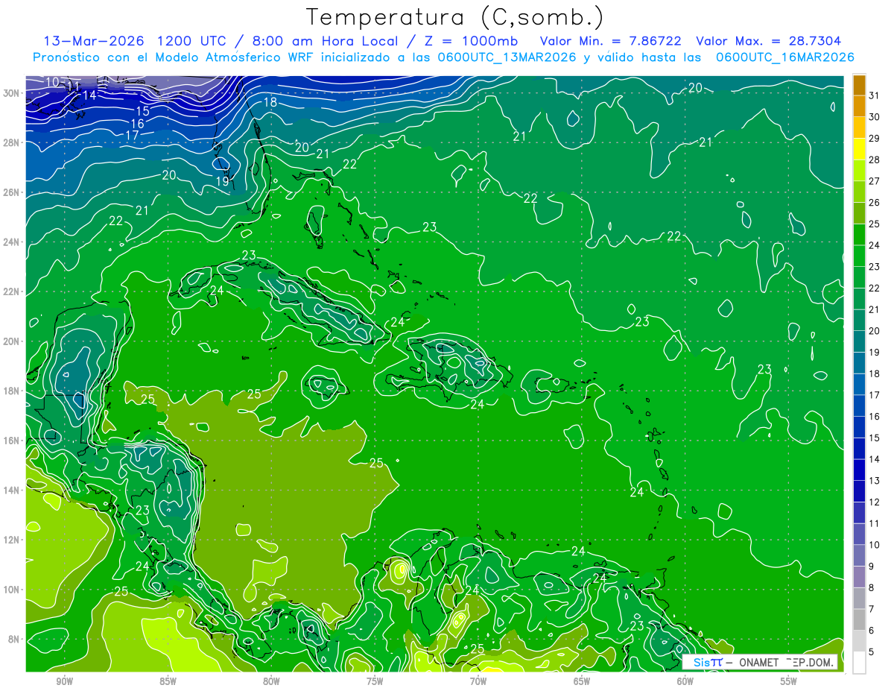The width and height of the screenshot is (894, 691).
Task: Click the '1200 UTC' time text
Action: 193,40
